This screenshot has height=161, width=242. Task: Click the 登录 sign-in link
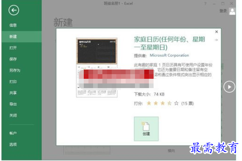pos(223,11)
